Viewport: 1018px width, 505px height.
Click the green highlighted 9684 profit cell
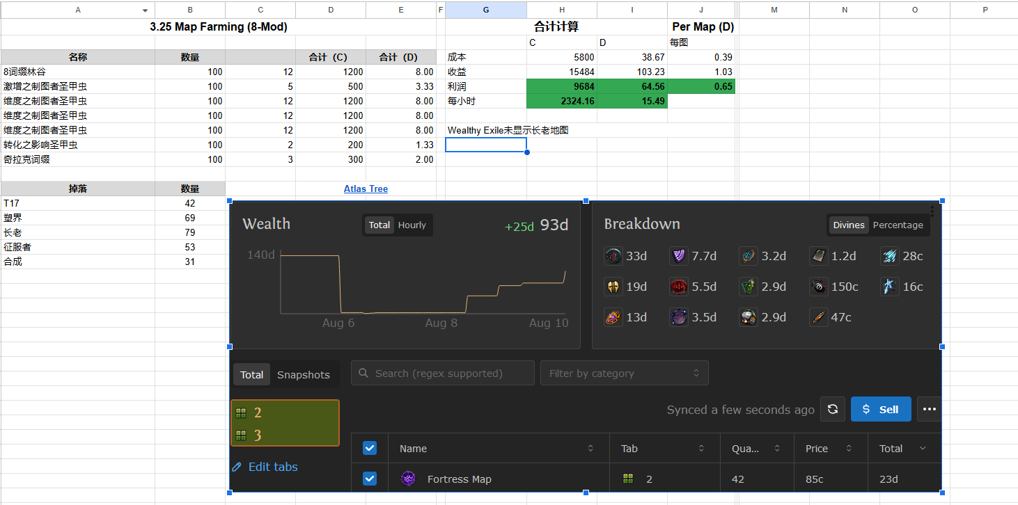tap(561, 86)
